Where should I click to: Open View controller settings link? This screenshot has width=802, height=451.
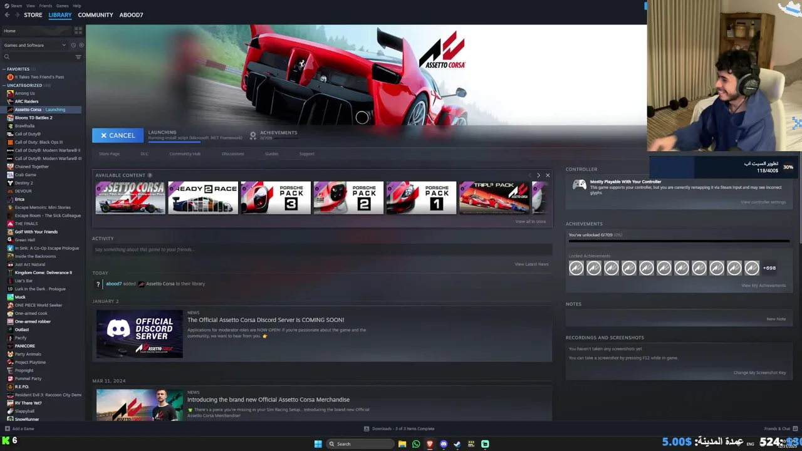tap(763, 202)
